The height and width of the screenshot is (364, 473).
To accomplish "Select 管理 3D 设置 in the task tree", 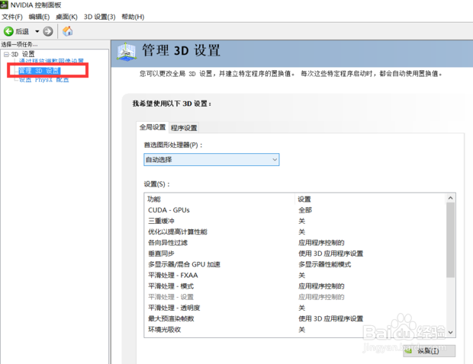I will pos(39,71).
